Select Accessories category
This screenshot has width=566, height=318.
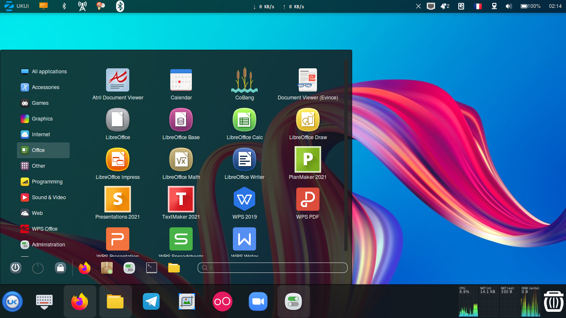(43, 87)
